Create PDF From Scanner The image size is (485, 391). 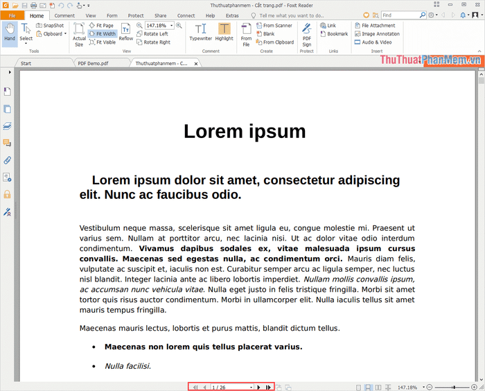274,26
